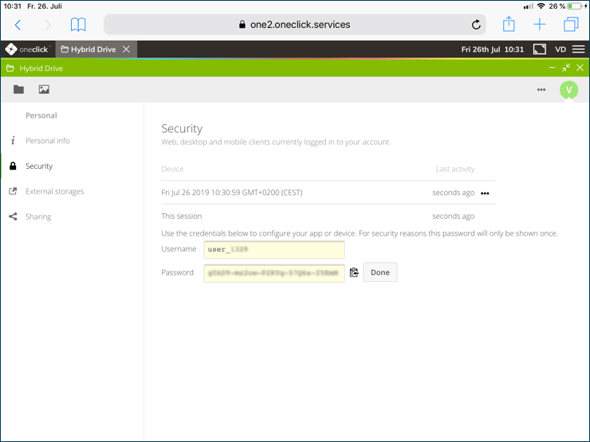Open the Files folder icon
This screenshot has width=590, height=442.
pyautogui.click(x=18, y=90)
